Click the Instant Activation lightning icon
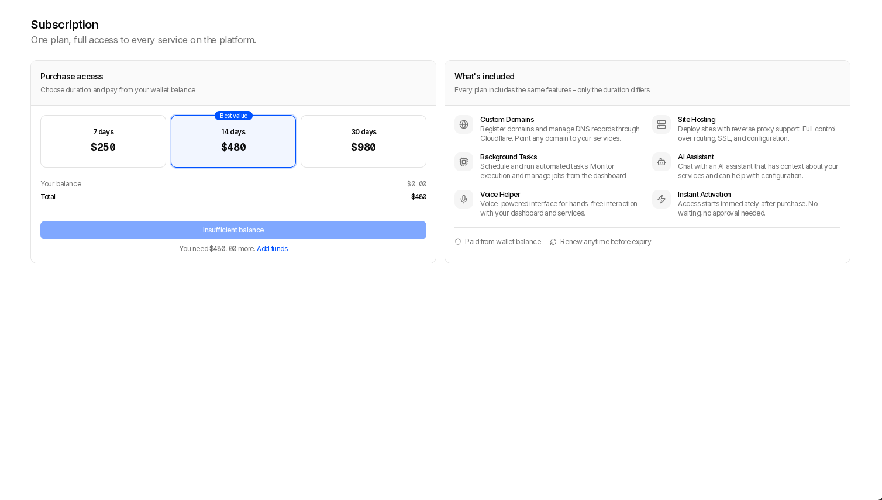882x500 pixels. (x=661, y=199)
